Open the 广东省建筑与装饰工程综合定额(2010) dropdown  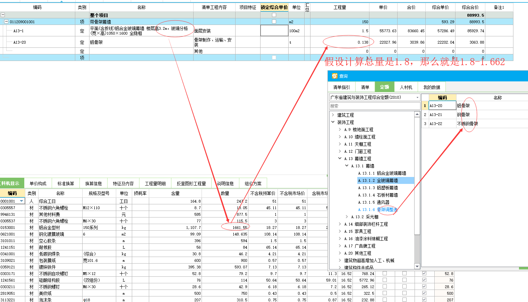(x=417, y=97)
